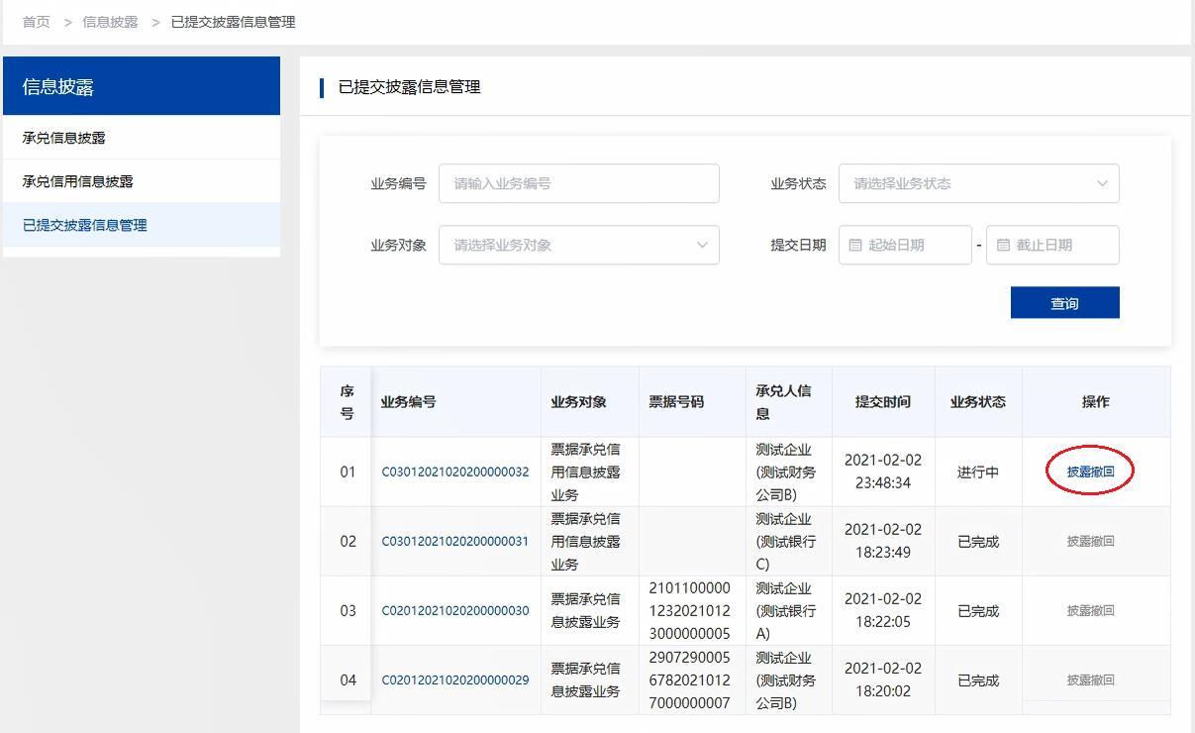Image resolution: width=1195 pixels, height=733 pixels.
Task: Open the calendar icon for 起始日期
Action: [x=854, y=245]
